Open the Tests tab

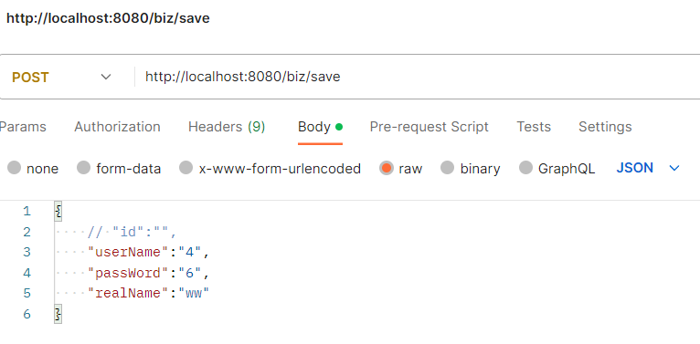pos(534,127)
